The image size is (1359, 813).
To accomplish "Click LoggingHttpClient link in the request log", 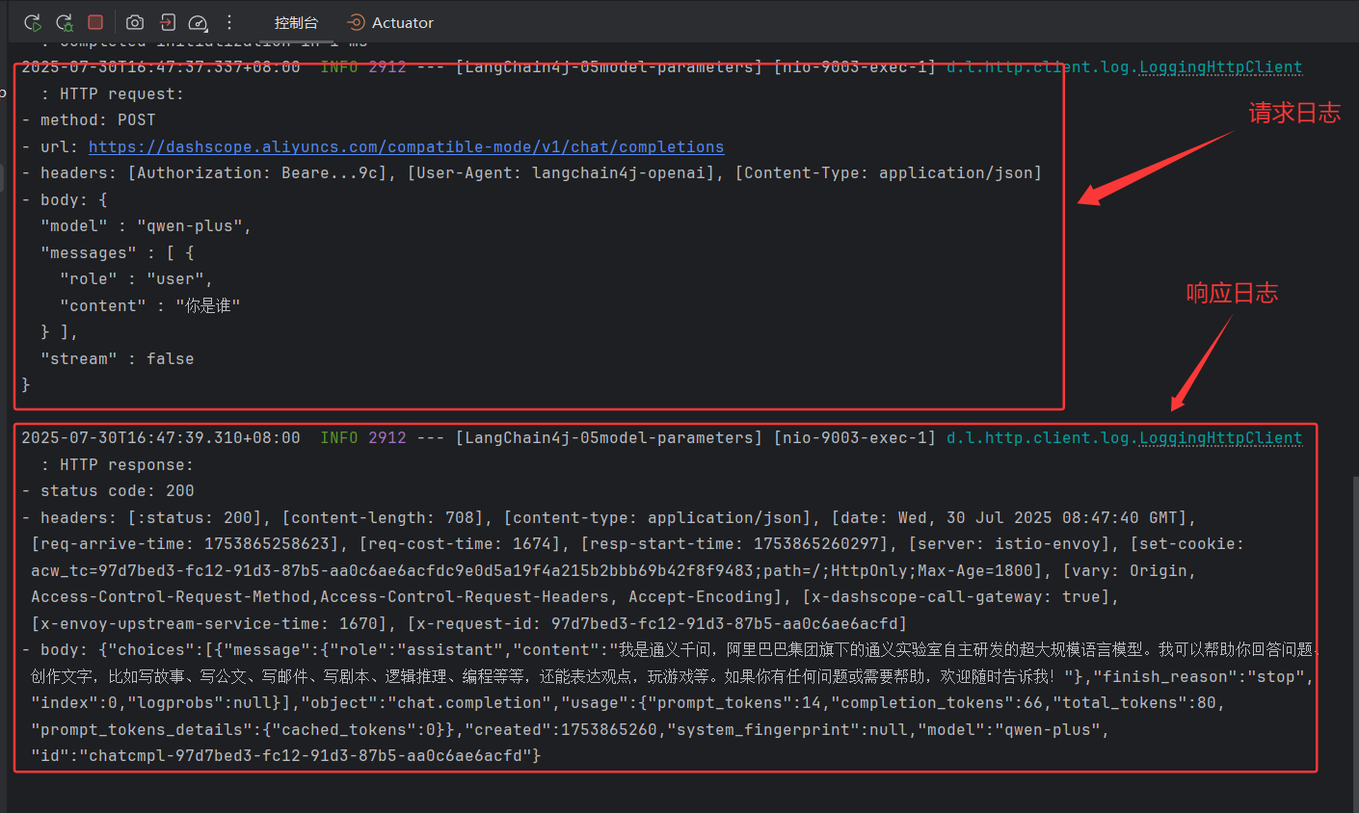I will coord(1220,66).
